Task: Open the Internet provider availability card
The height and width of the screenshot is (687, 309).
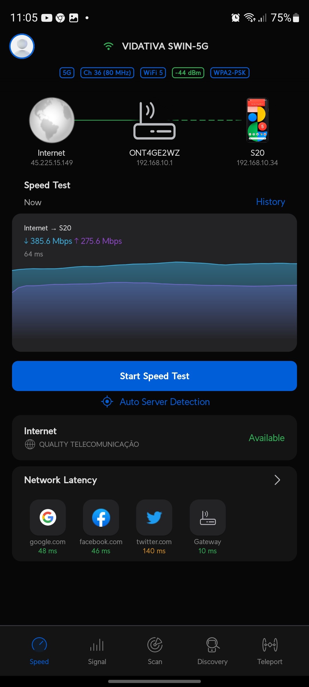Action: tap(154, 438)
